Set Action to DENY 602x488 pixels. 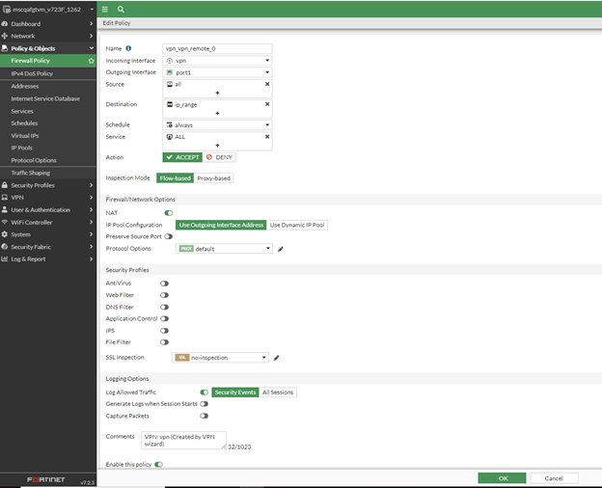coord(219,156)
